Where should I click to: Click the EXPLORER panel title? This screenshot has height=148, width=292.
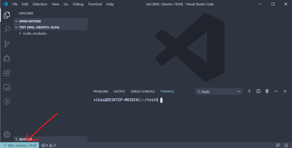(26, 13)
